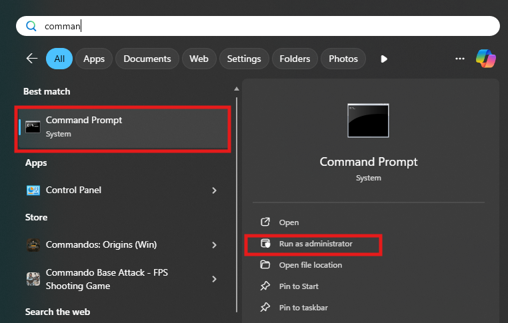Switch to the Folders filter tab

(x=295, y=59)
